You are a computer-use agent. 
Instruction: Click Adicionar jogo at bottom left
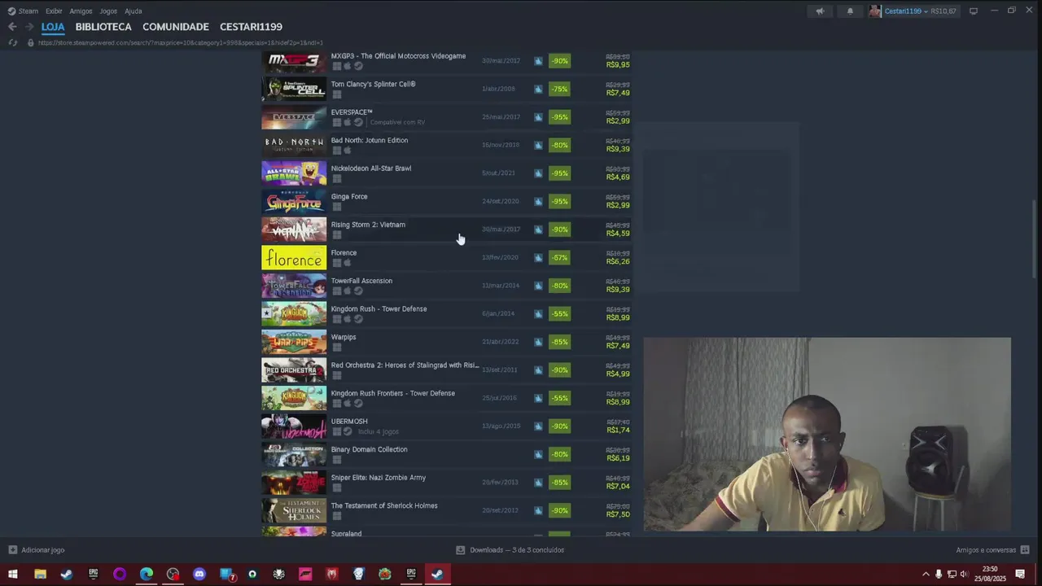(x=37, y=550)
